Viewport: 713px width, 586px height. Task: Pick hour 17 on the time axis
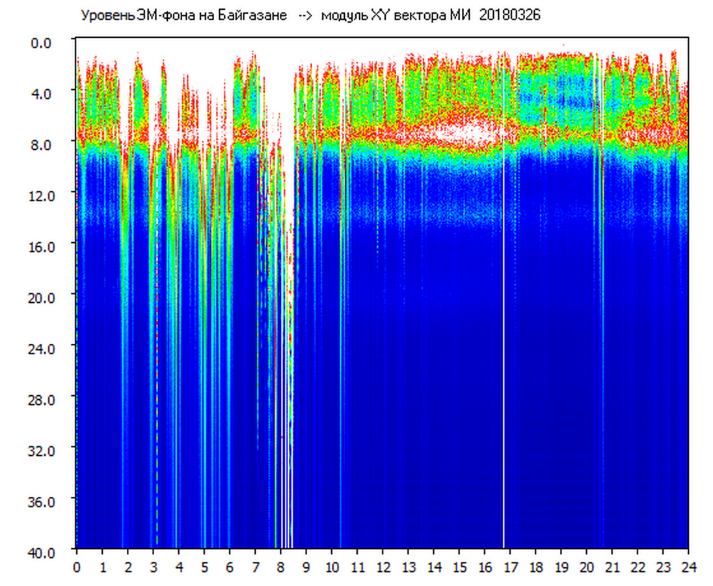click(510, 567)
